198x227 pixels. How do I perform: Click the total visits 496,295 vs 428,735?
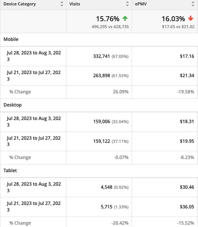pyautogui.click(x=110, y=27)
